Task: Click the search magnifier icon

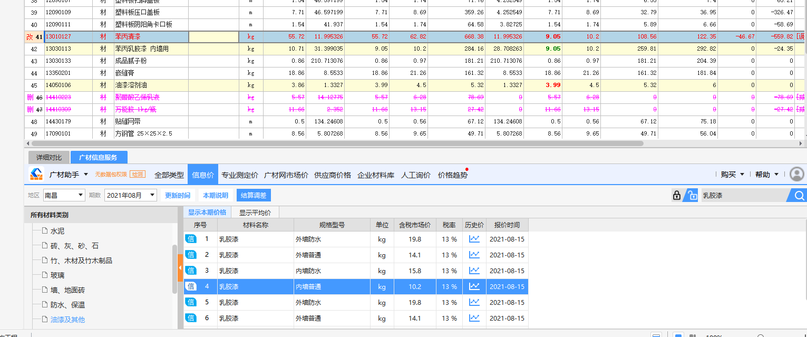Action: [x=799, y=196]
